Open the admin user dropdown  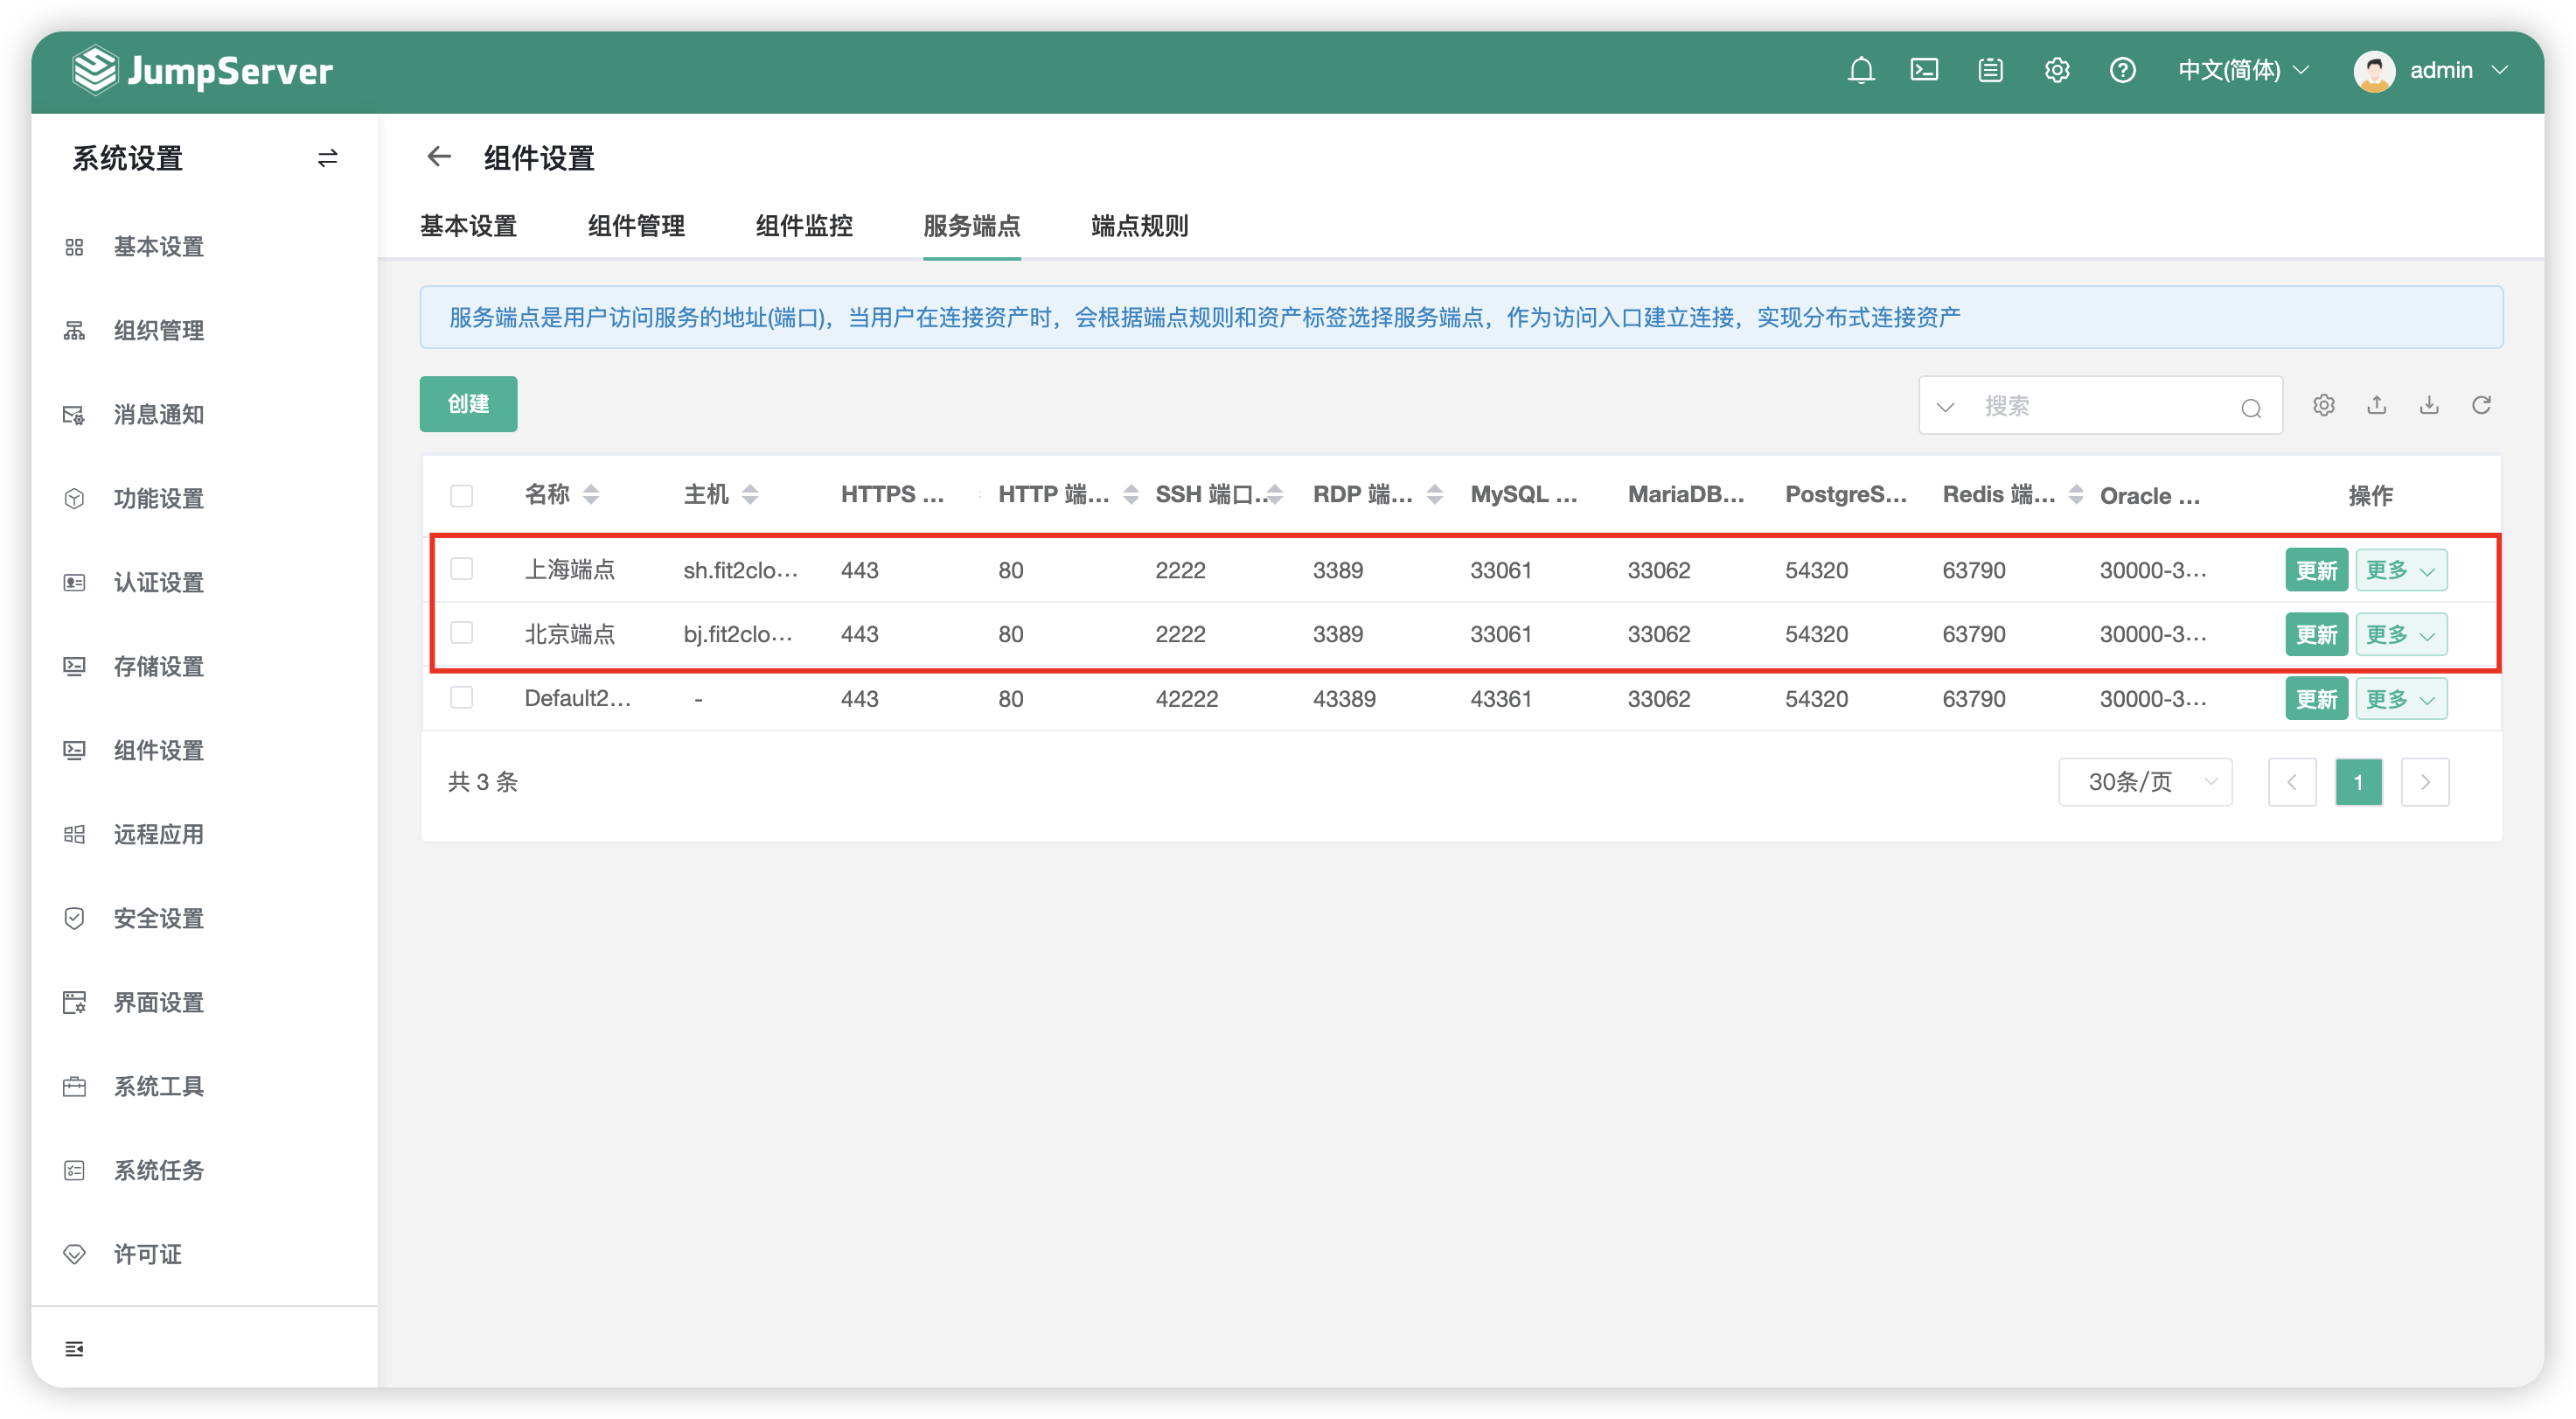(2432, 70)
